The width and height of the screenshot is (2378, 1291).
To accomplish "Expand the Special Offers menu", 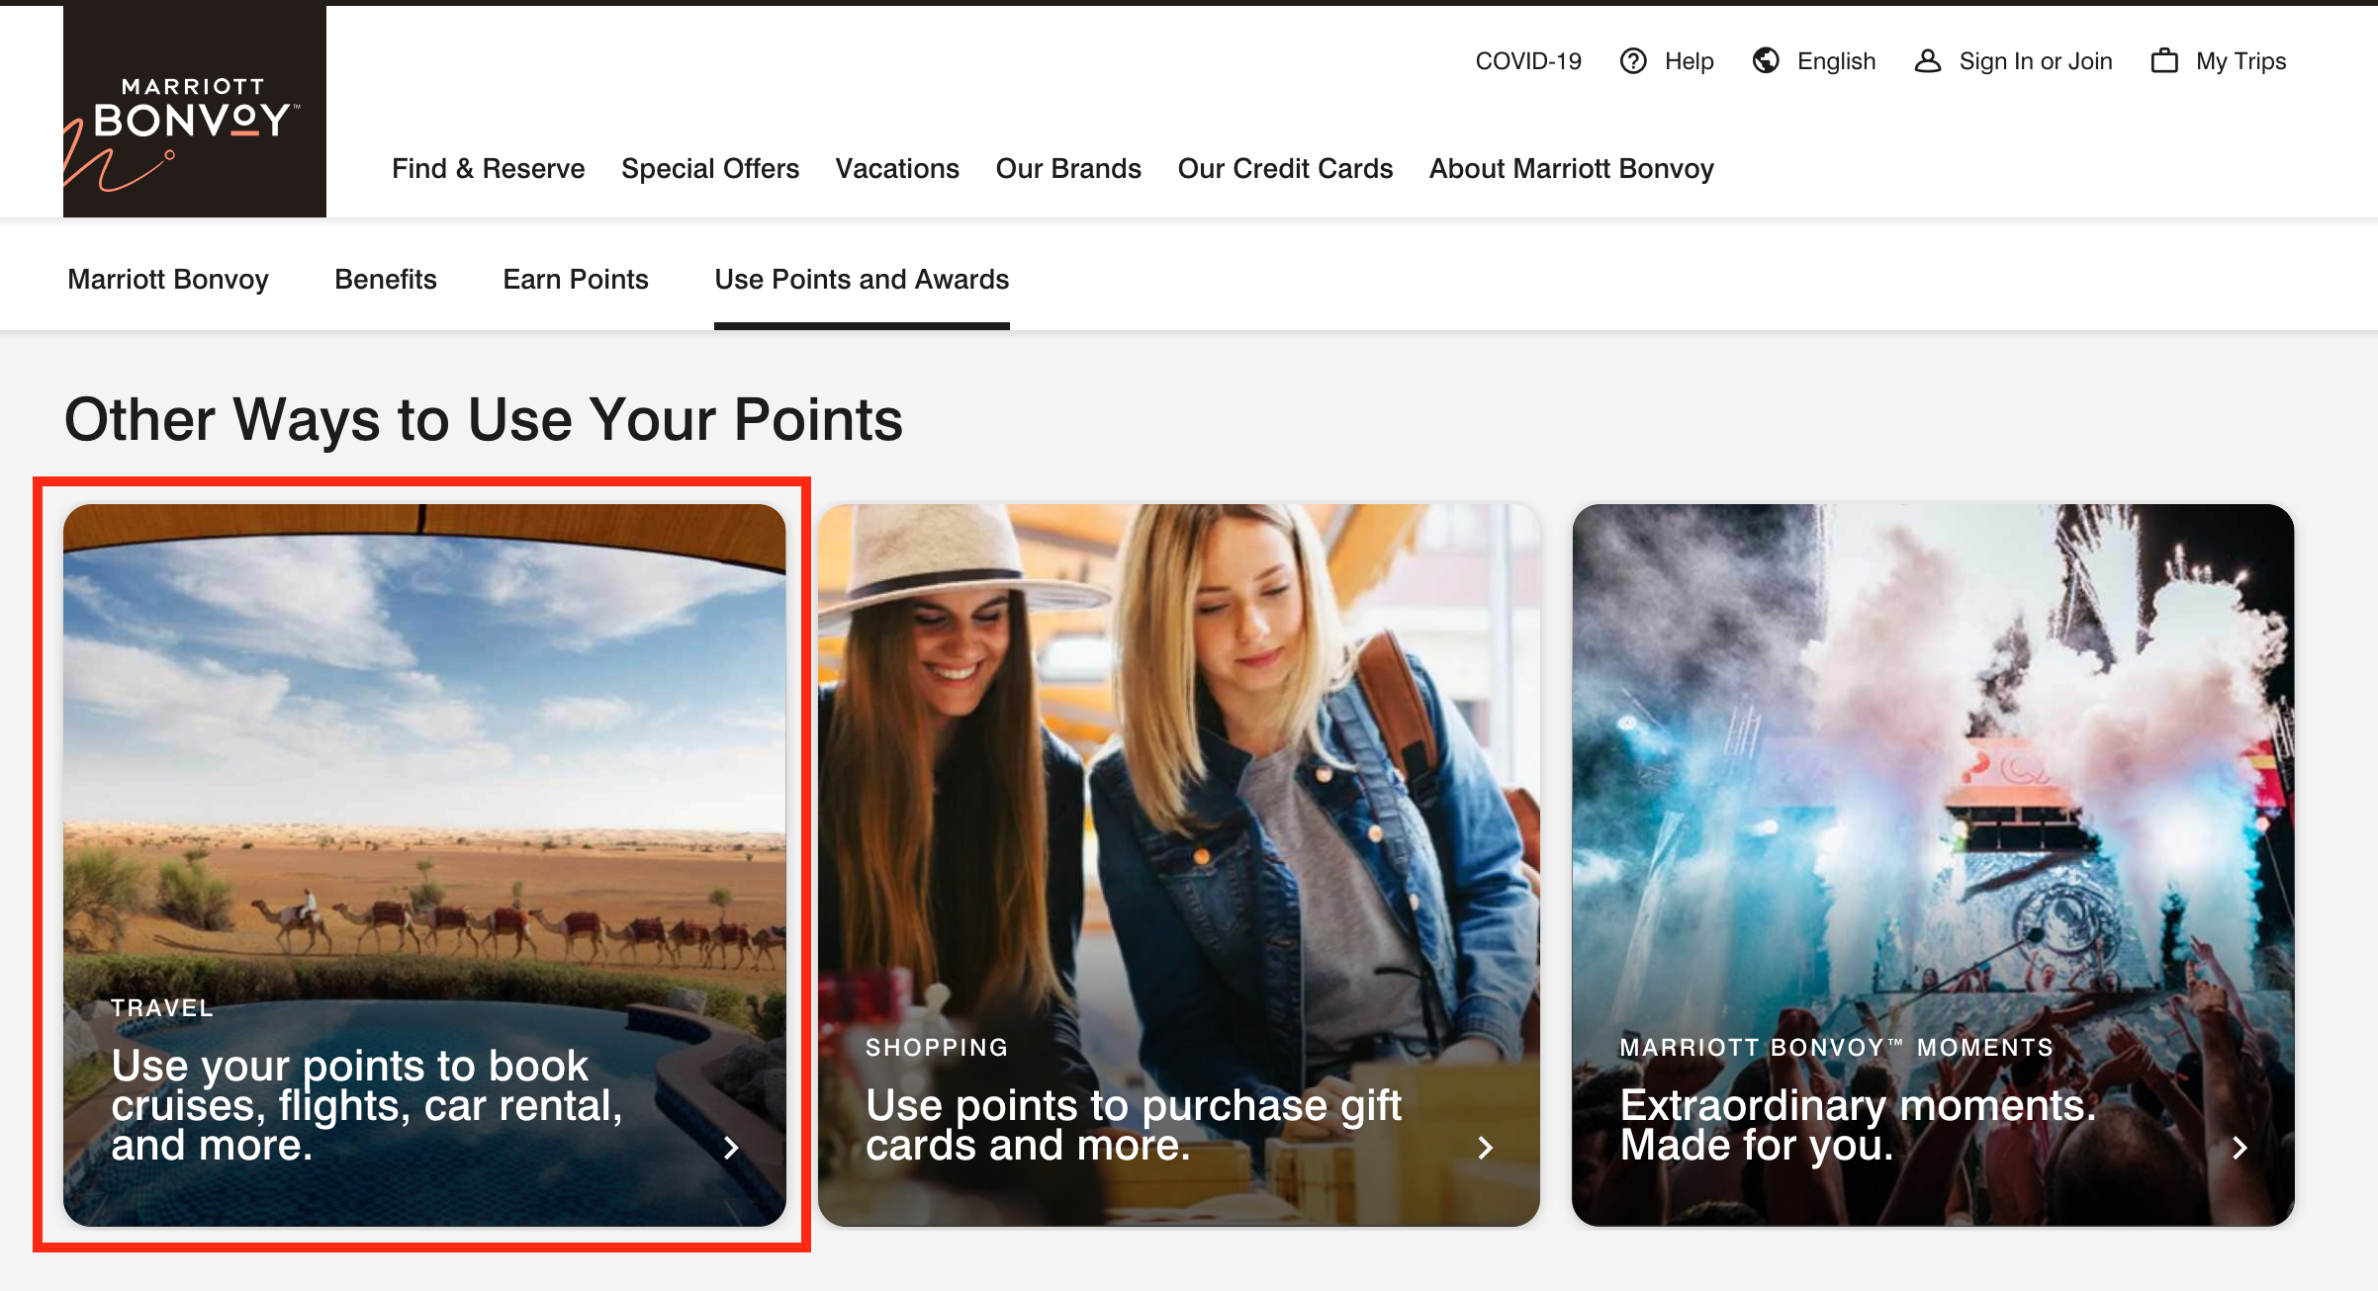I will click(710, 169).
